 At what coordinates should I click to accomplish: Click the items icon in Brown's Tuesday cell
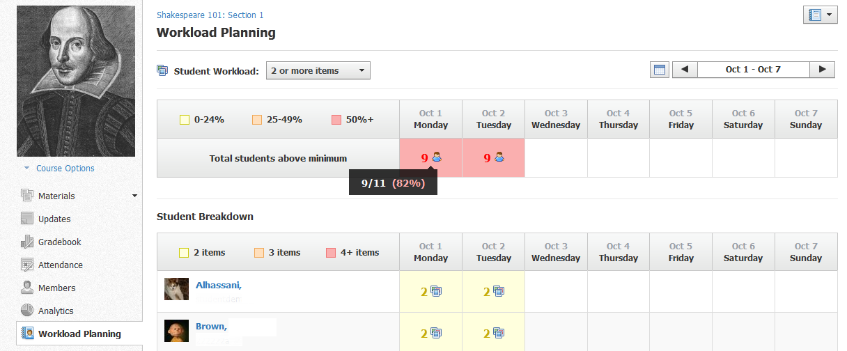(x=499, y=333)
